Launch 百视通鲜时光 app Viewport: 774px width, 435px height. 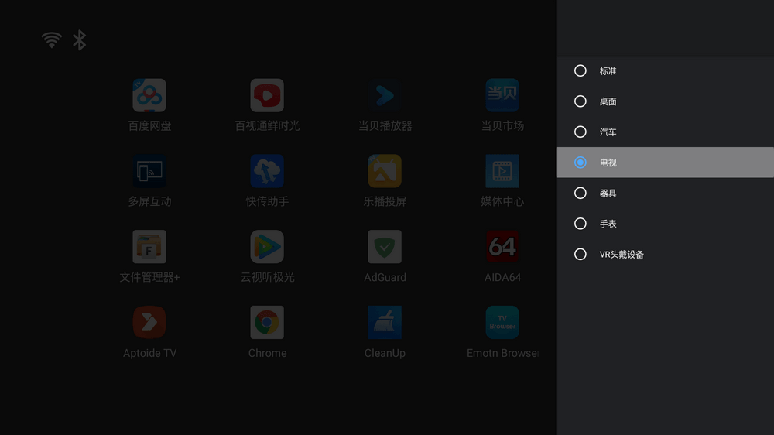(x=267, y=96)
